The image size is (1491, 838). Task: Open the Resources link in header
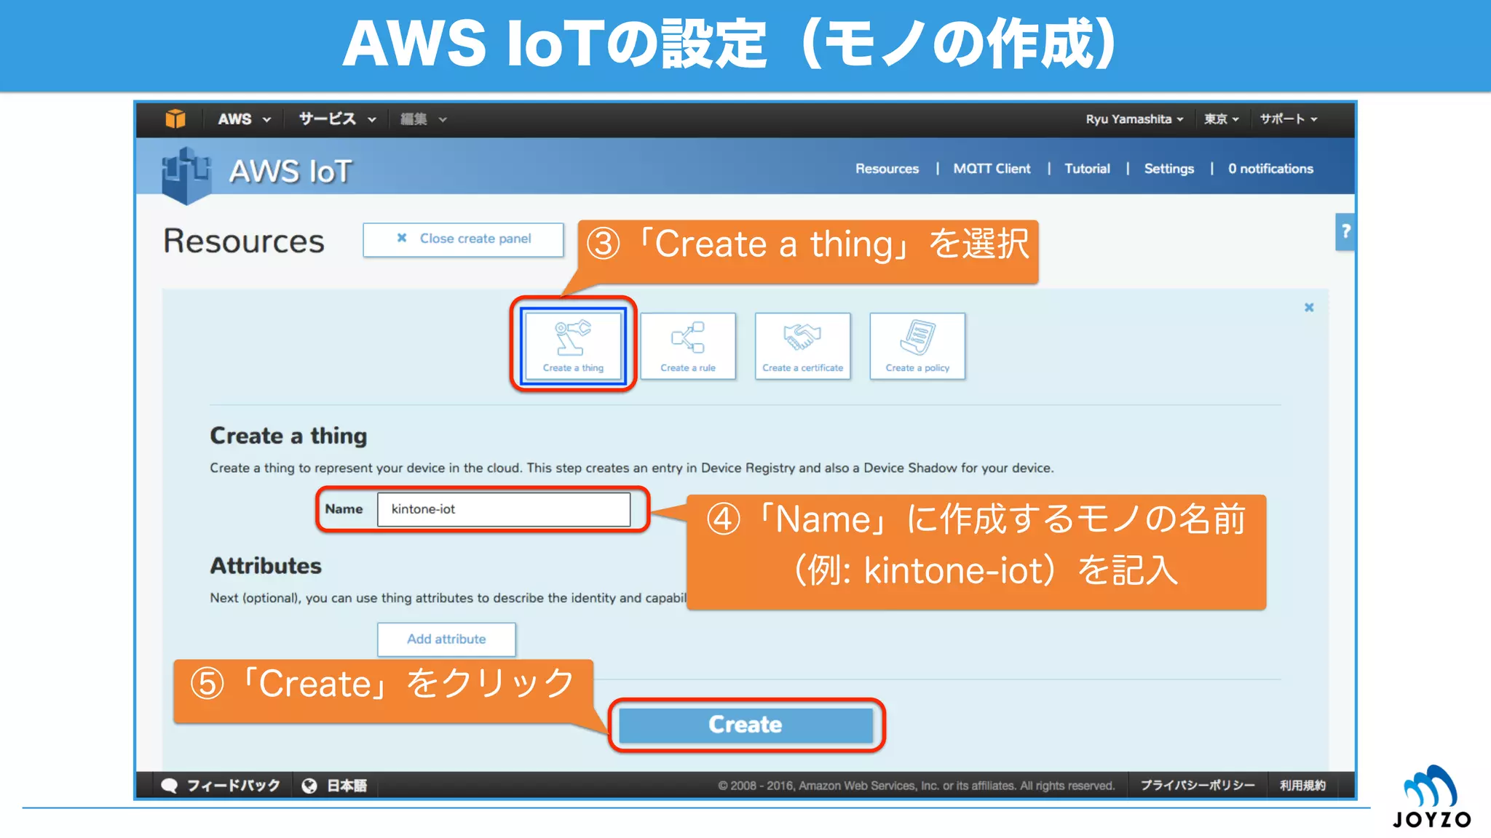click(x=887, y=169)
